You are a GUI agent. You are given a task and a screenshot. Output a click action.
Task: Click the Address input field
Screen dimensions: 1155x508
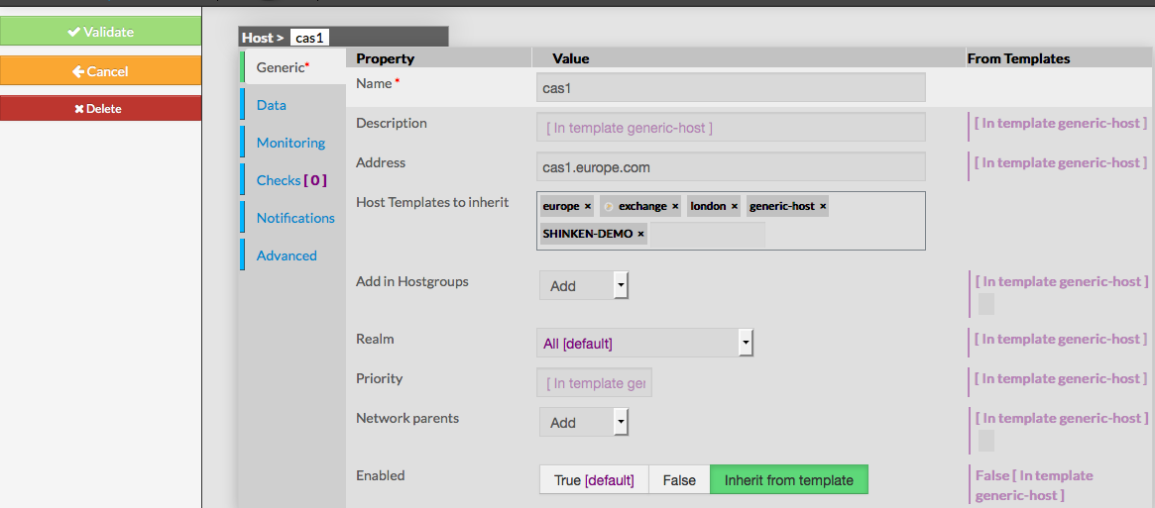(731, 167)
